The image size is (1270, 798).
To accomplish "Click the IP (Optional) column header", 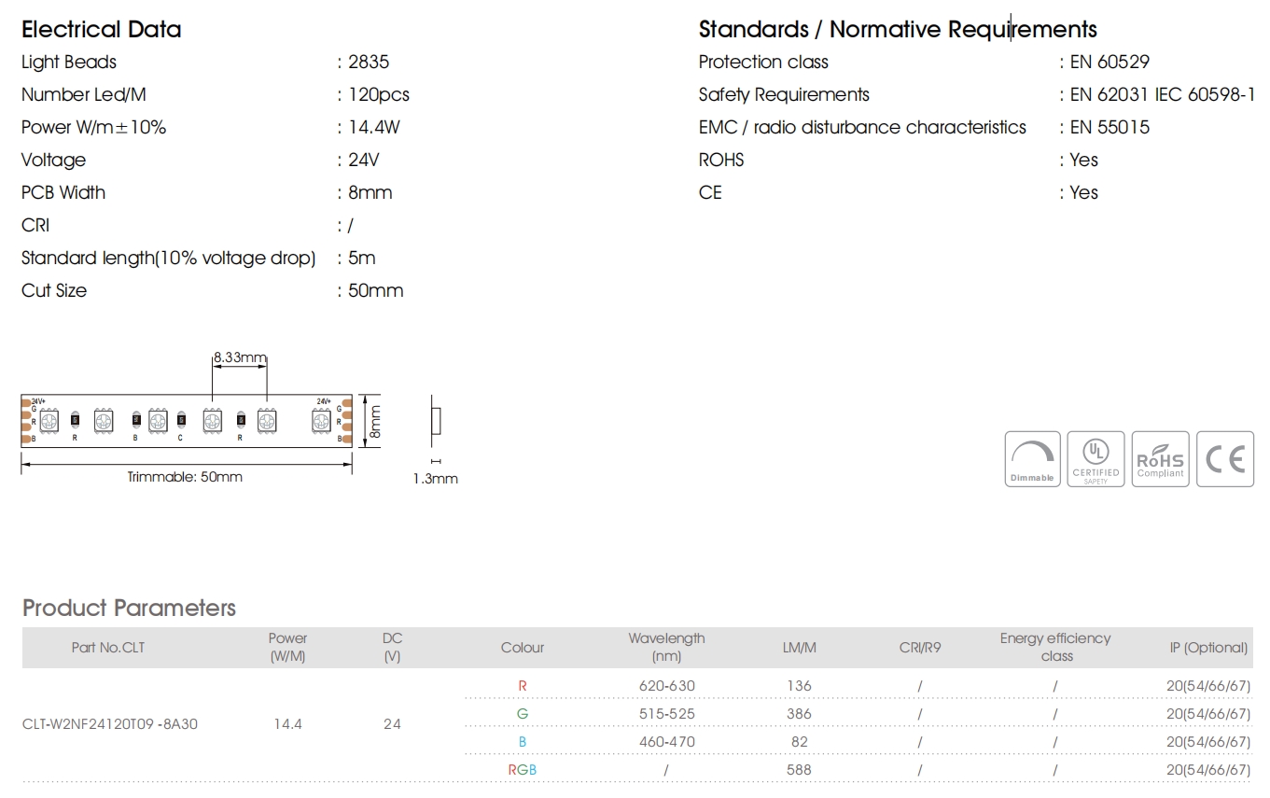I will coord(1208,647).
